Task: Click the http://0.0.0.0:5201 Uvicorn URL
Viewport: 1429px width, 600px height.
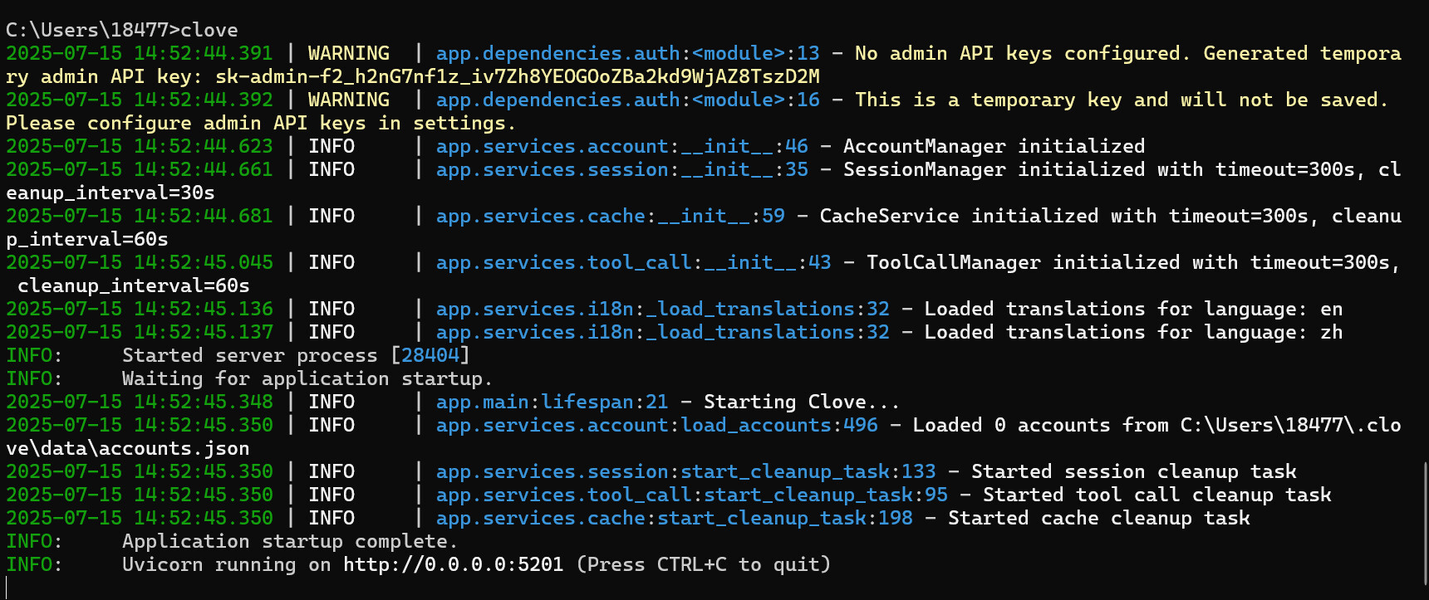Action: 453,565
